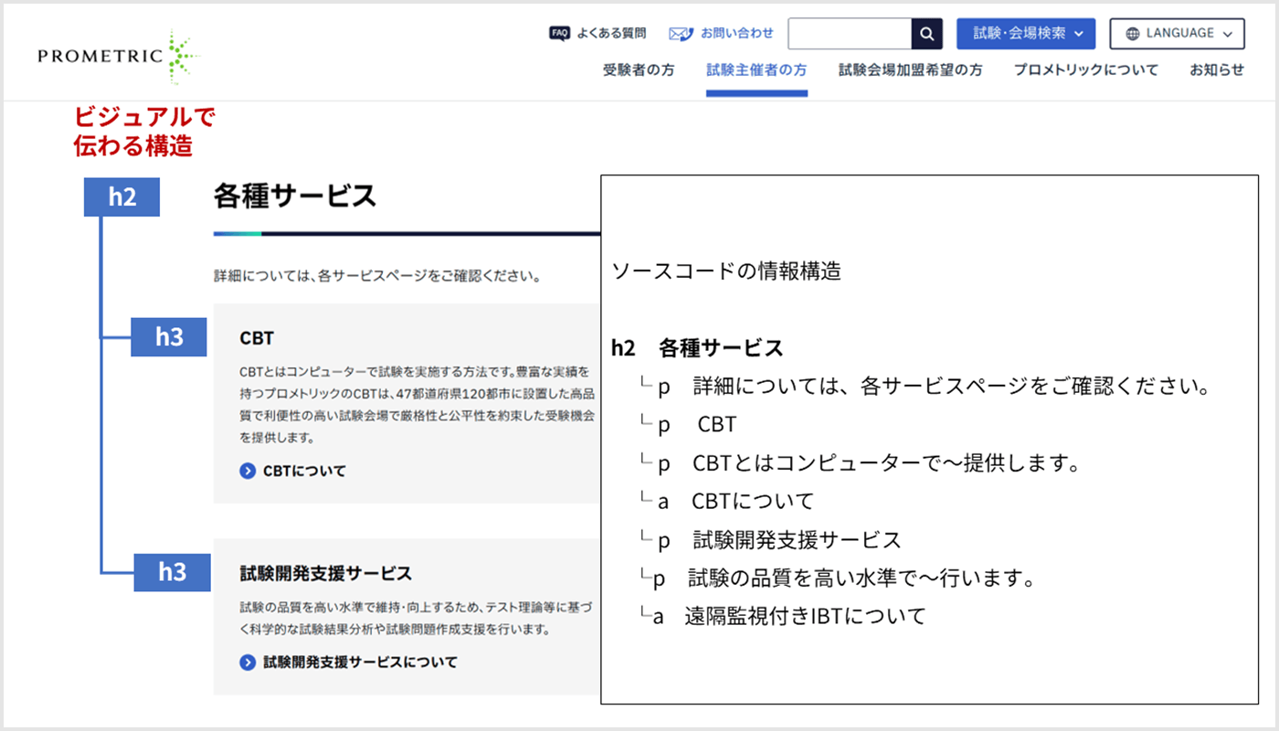Click 'h2 各種サービス' line in source panel
This screenshot has width=1279, height=731.
pos(697,348)
